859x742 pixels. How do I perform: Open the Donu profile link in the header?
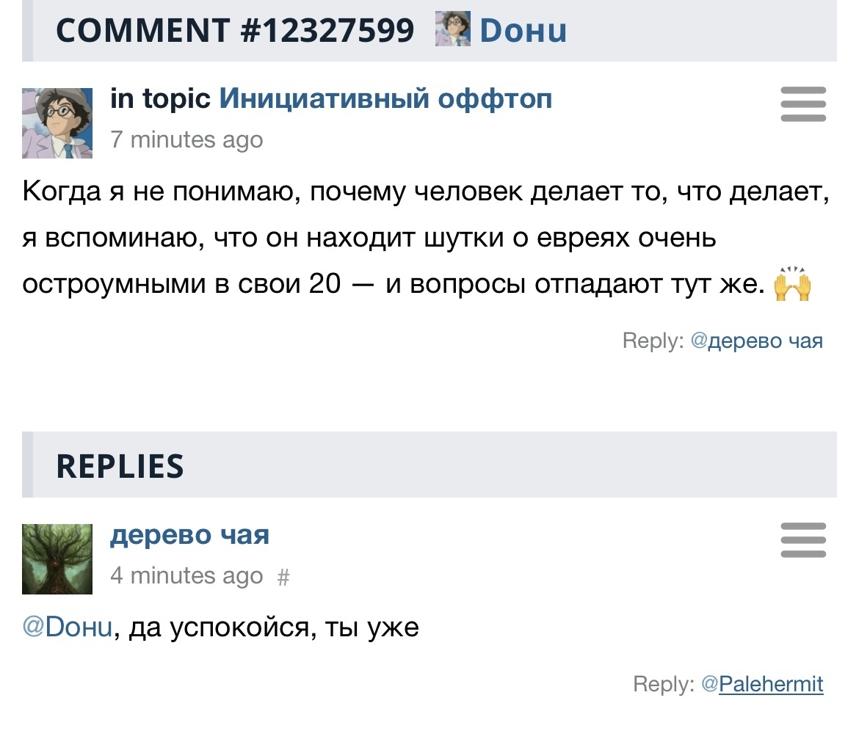523,31
